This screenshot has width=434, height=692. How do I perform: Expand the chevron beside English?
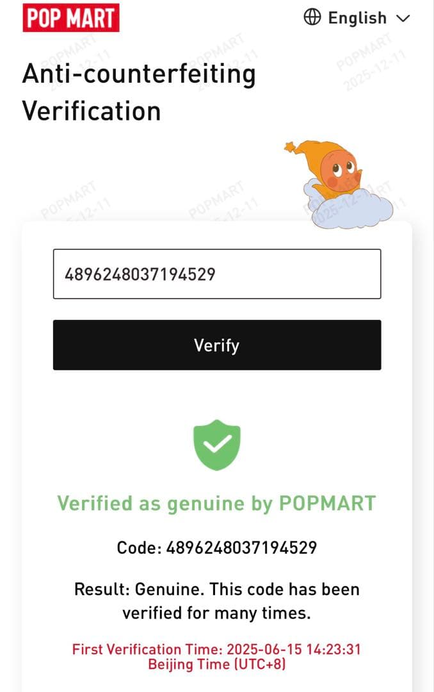tap(403, 18)
